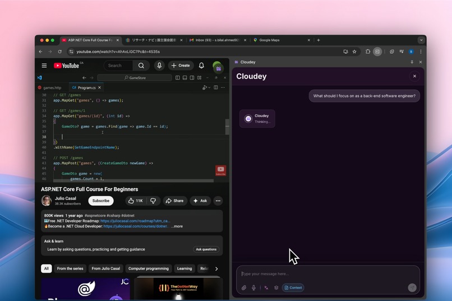This screenshot has width=452, height=301.
Task: Switch to the Google Maps tab
Action: 282,40
